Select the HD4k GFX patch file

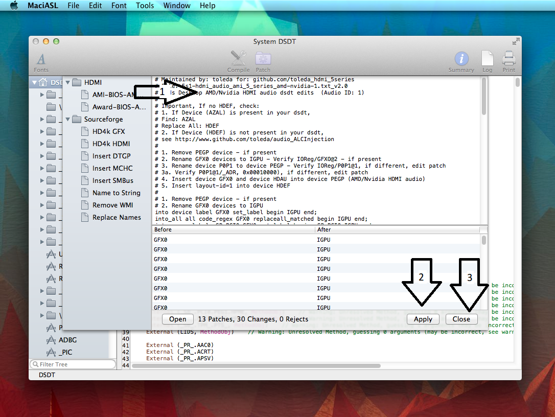108,131
